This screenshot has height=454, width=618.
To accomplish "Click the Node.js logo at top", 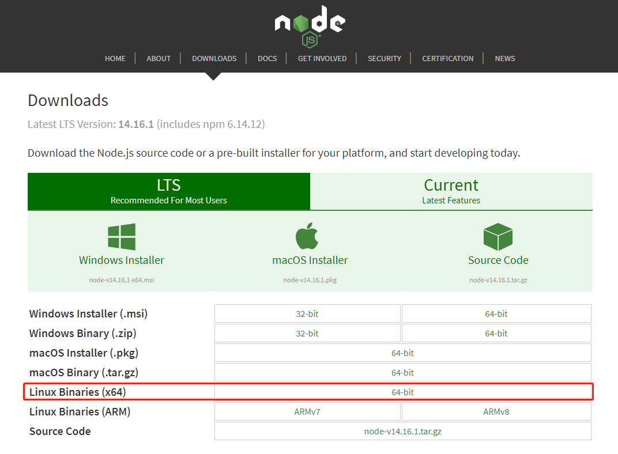I will 310,27.
